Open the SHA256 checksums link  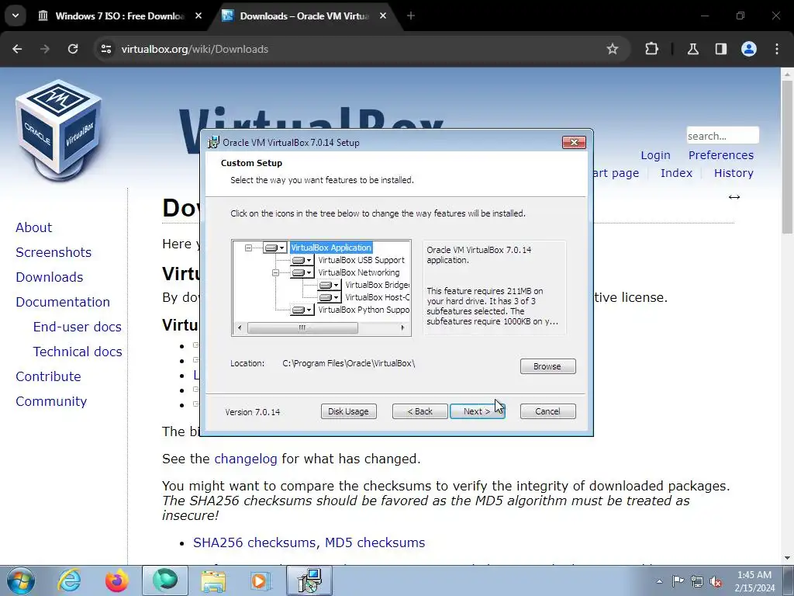point(256,542)
